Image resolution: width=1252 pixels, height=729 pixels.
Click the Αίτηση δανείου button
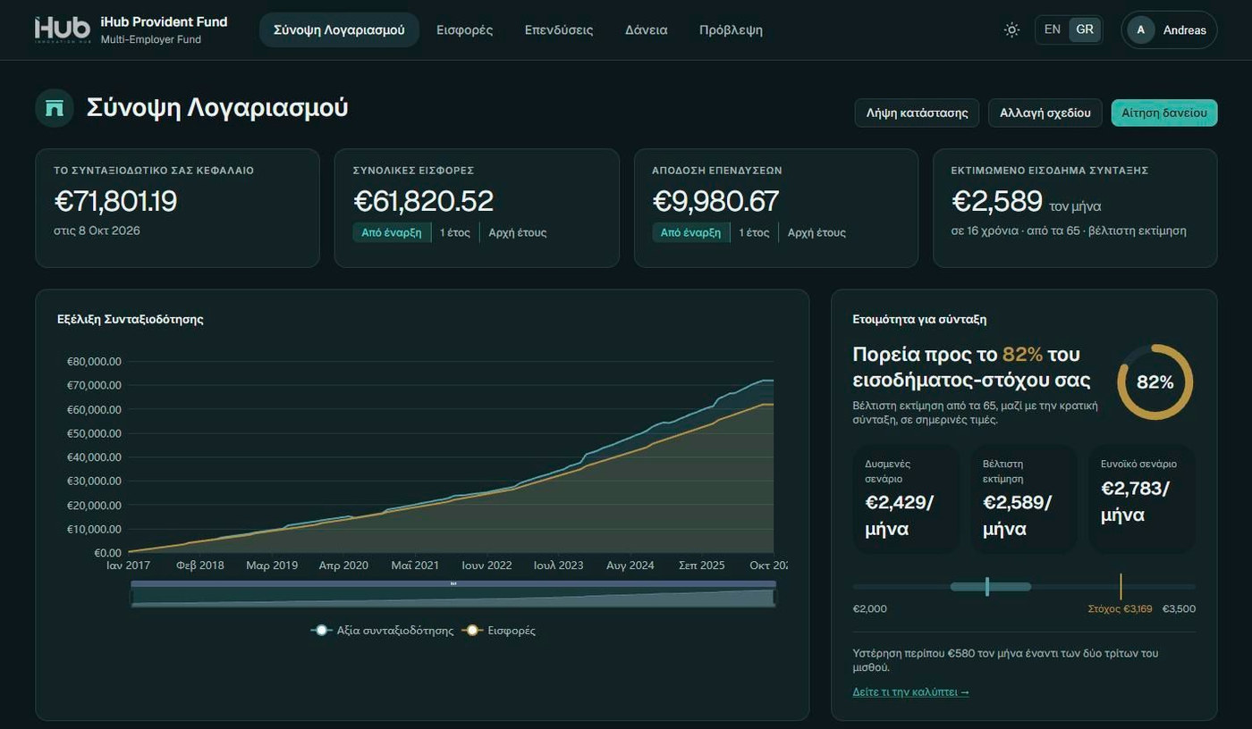tap(1164, 113)
